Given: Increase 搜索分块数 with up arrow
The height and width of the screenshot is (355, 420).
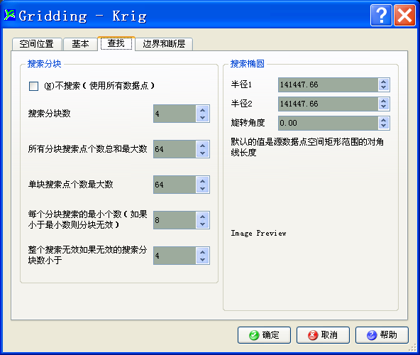Looking at the screenshot, I should click(x=202, y=110).
